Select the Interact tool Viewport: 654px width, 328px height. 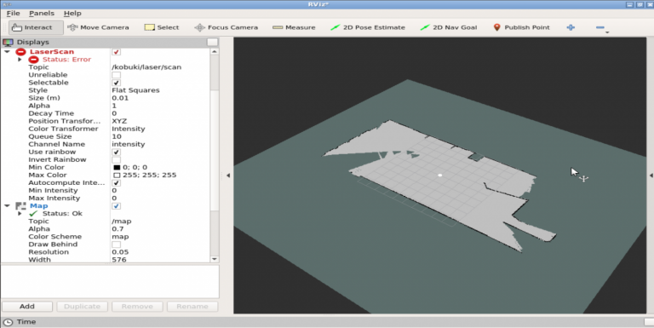[x=36, y=27]
